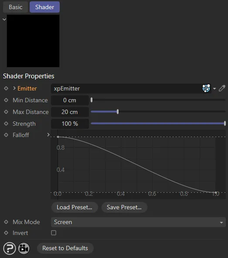Viewport: 228px width, 258px height.
Task: Open the Mix Mode Screen dropdown
Action: [138, 222]
